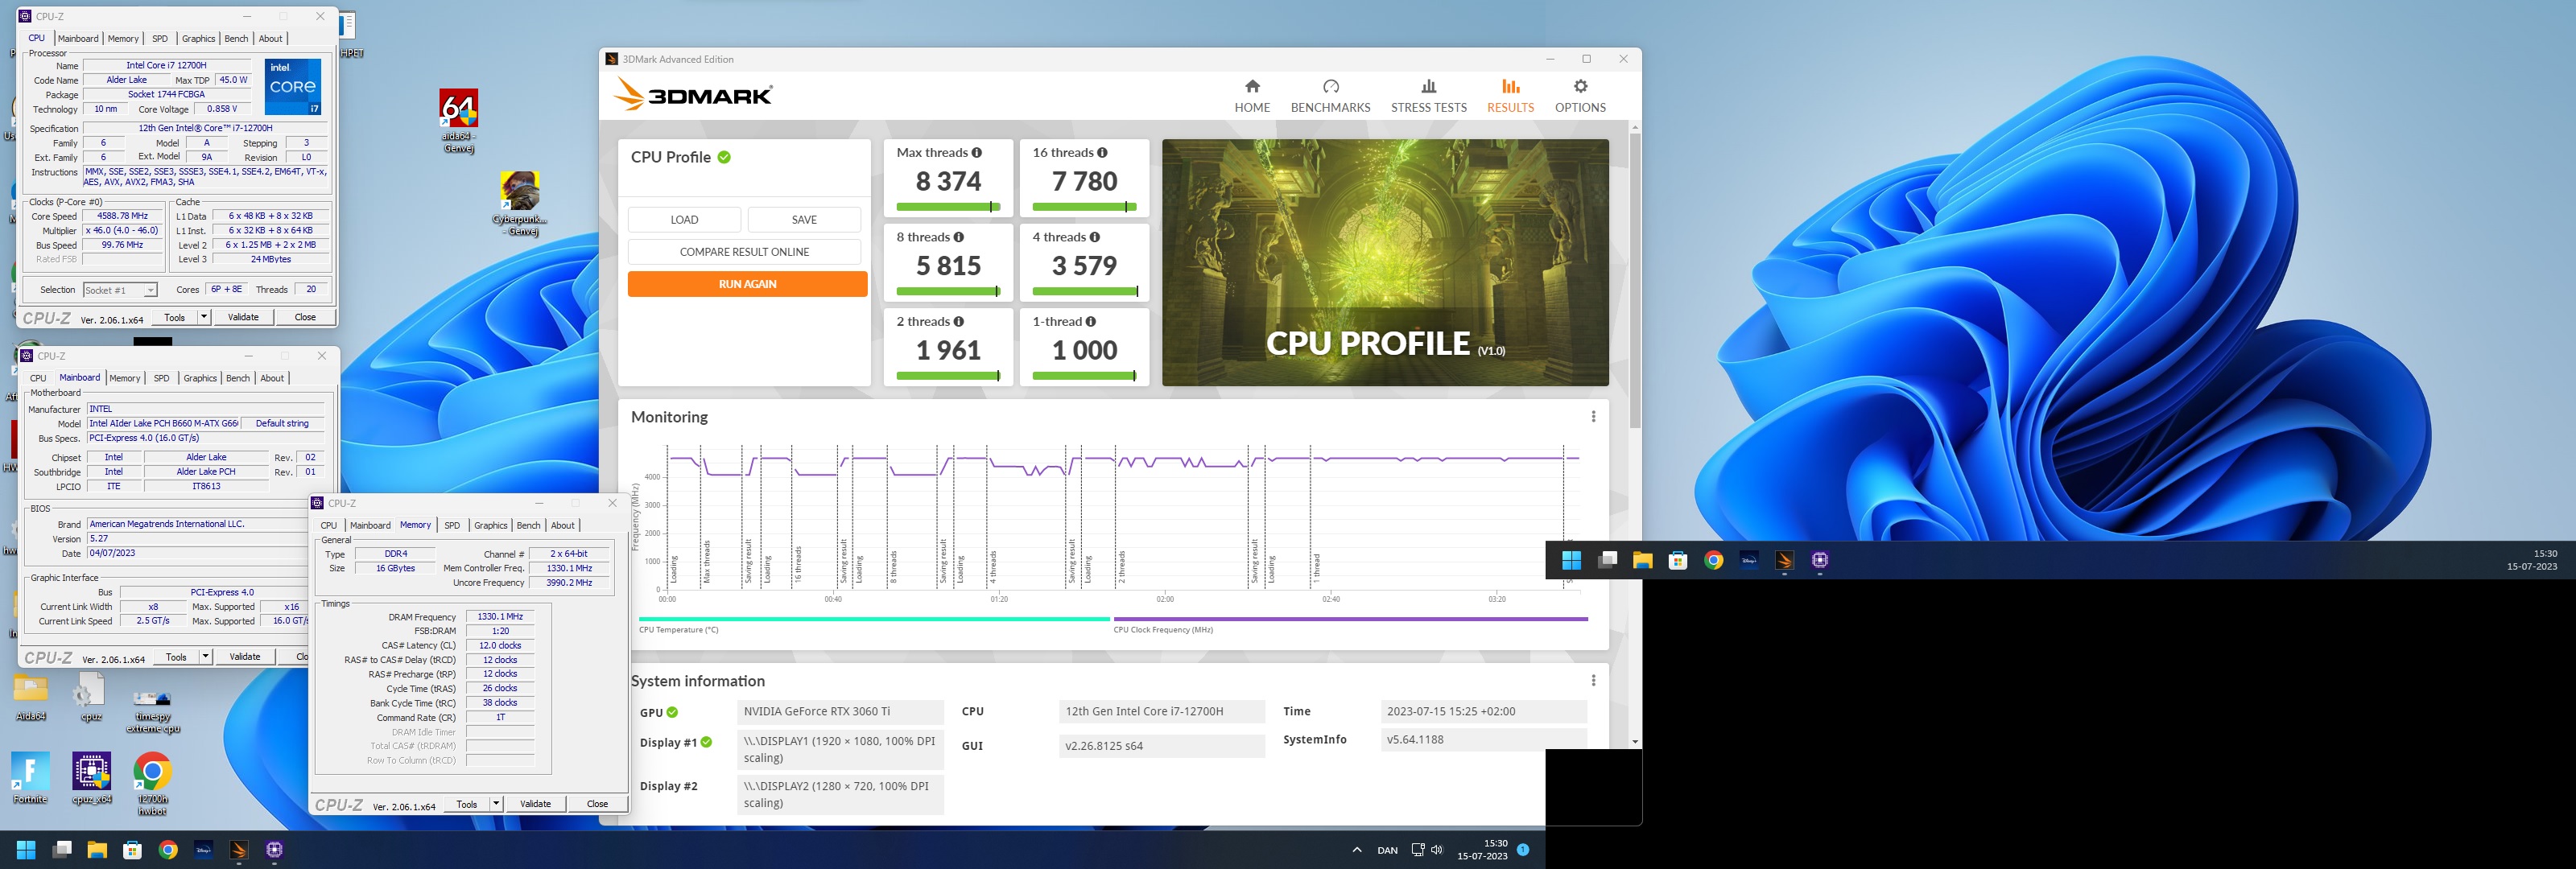Open the 12700h hwbot Chrome shortcut
Image resolution: width=2576 pixels, height=869 pixels.
(x=152, y=783)
